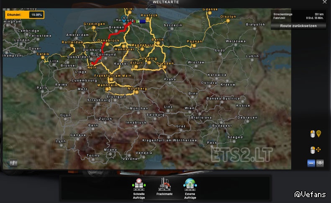Select the Nürnberg city marker
This screenshot has height=203, width=331.
pos(137,92)
